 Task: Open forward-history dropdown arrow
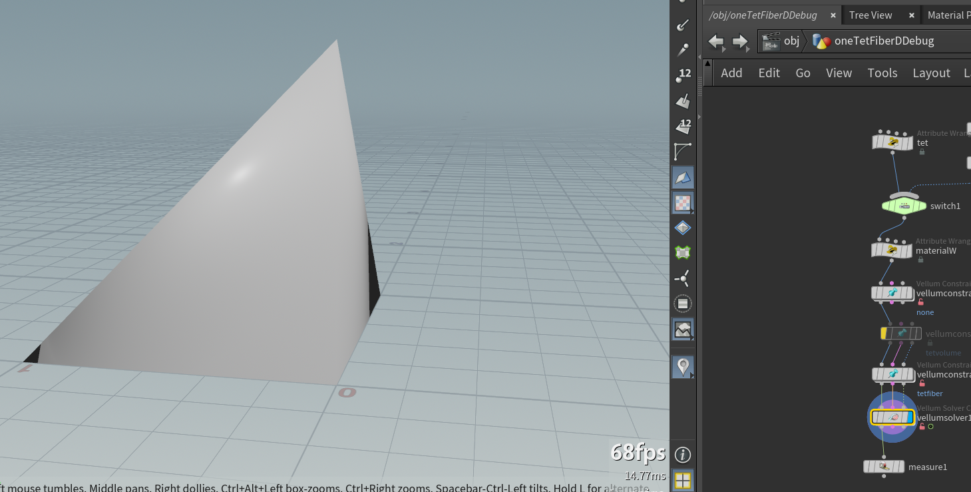pyautogui.click(x=749, y=48)
